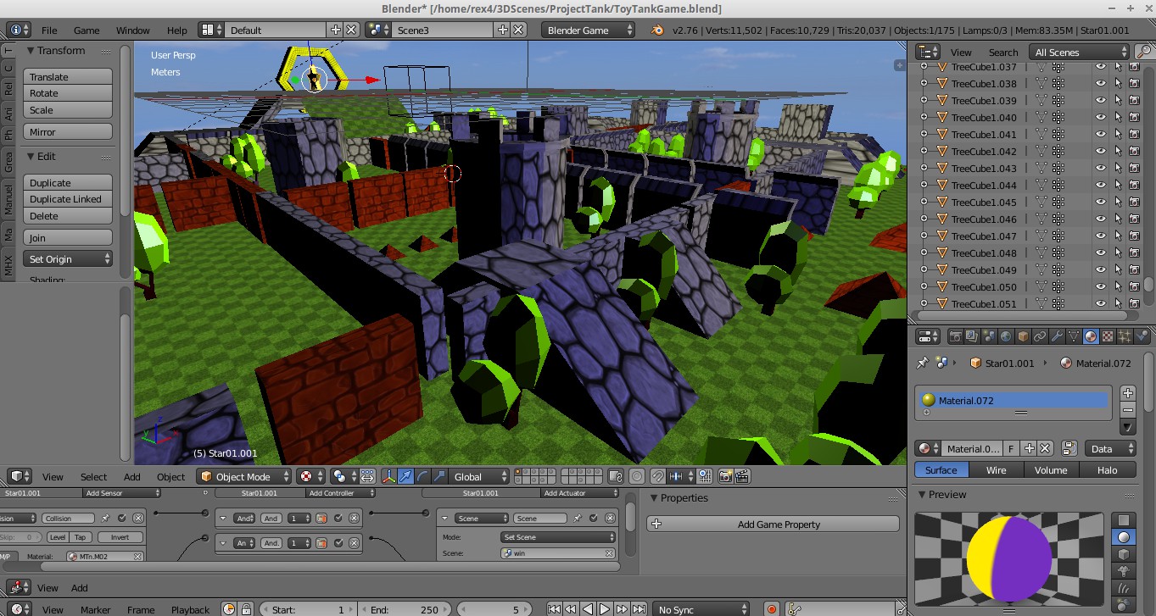The width and height of the screenshot is (1156, 616).
Task: Select the flat plane preview shape icon
Action: point(1124,520)
